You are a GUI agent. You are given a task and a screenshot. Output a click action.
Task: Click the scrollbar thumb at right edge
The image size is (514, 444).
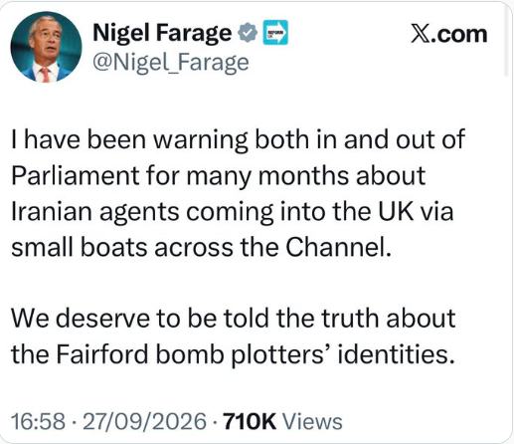point(506,40)
